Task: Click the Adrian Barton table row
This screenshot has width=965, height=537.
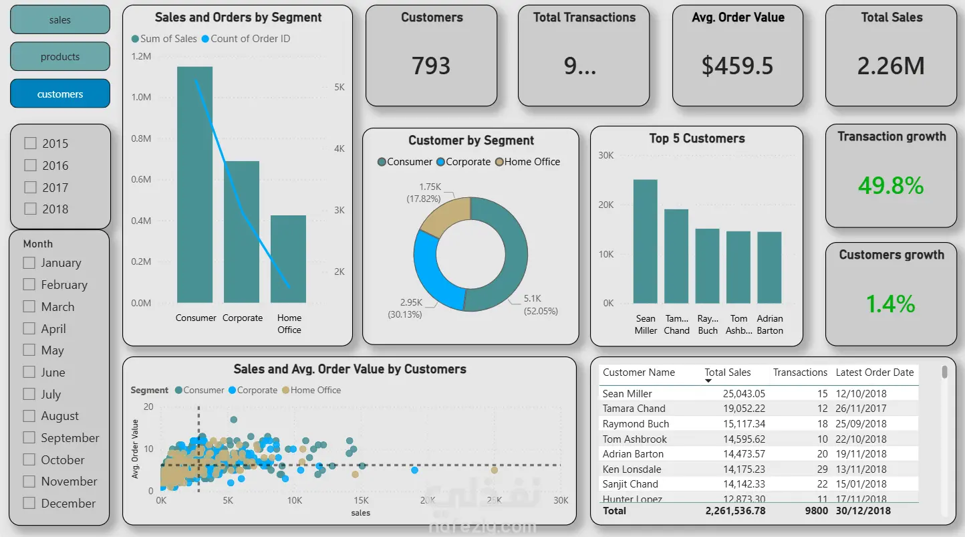Action: (x=759, y=454)
